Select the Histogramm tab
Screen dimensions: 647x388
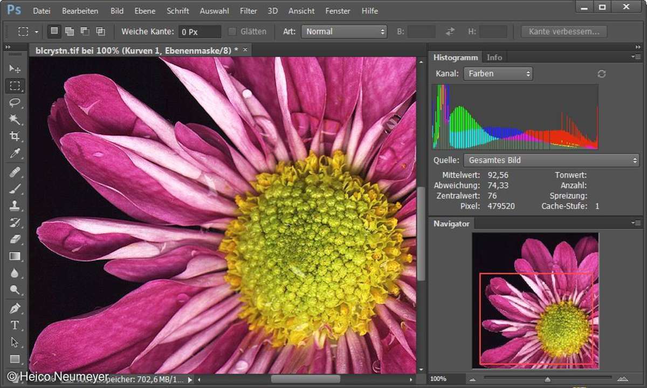pos(456,57)
